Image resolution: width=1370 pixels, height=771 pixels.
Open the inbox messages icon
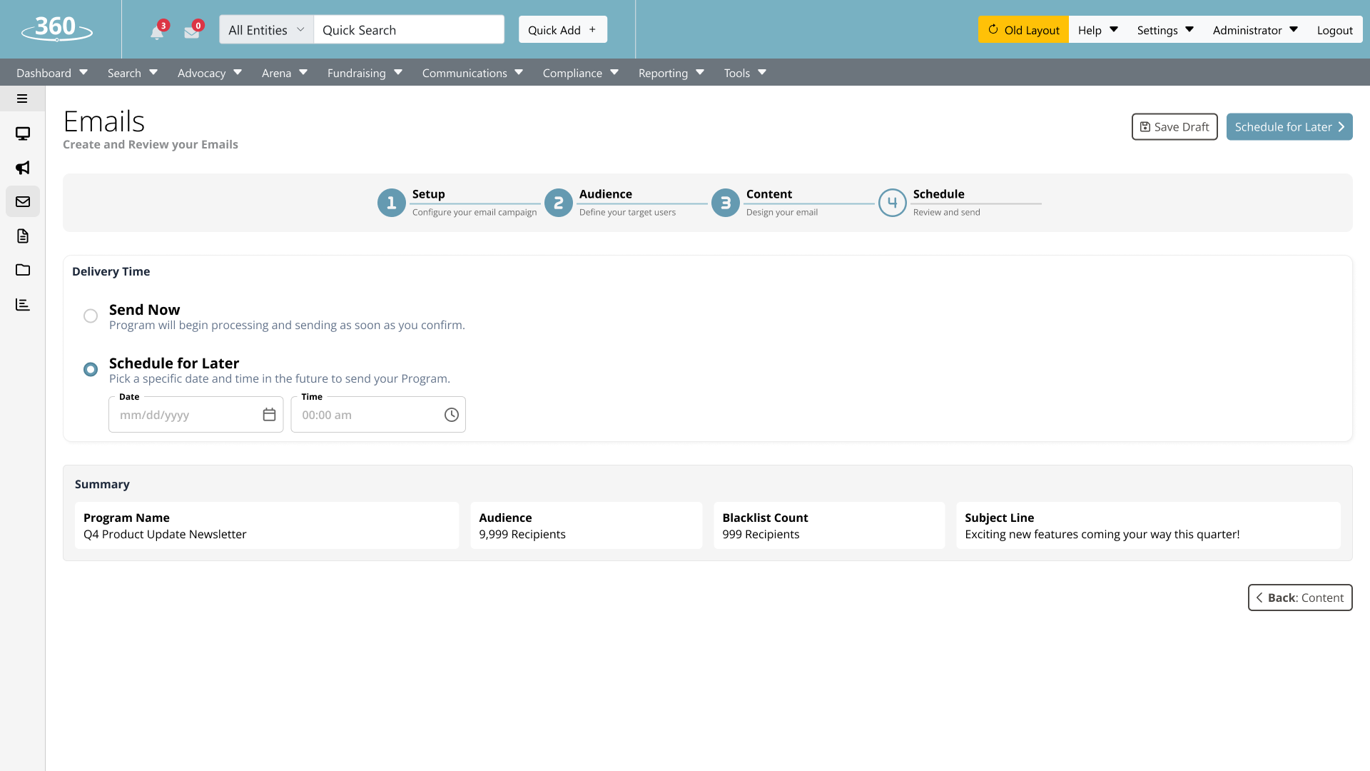click(x=191, y=32)
